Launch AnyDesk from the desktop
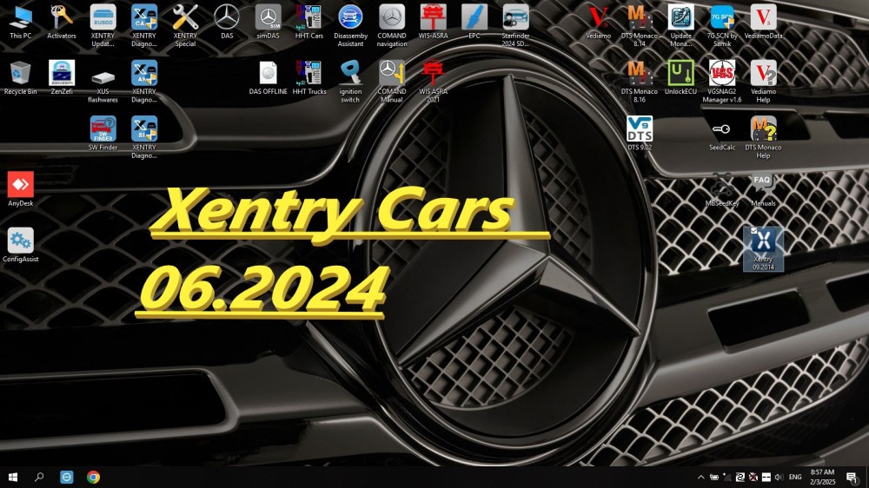 21,189
